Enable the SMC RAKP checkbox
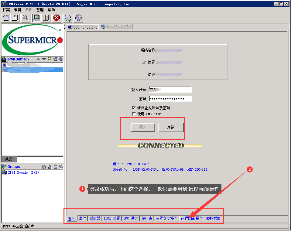Viewport: 291px width, 232px height. 134,114
